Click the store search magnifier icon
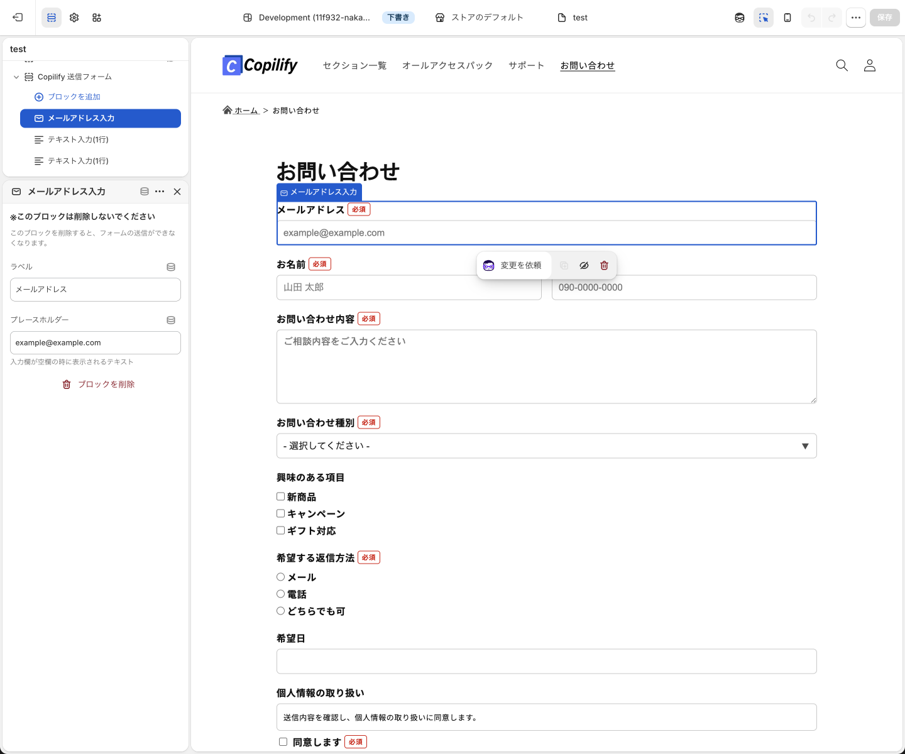 [842, 65]
